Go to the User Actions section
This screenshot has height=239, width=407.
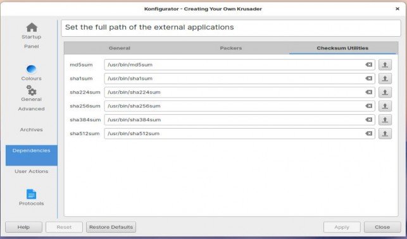(32, 171)
